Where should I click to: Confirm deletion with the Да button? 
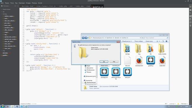pos(104,61)
